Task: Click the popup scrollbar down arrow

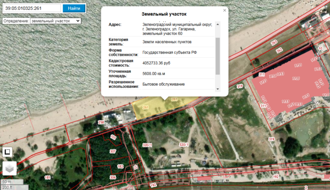Action: point(218,89)
